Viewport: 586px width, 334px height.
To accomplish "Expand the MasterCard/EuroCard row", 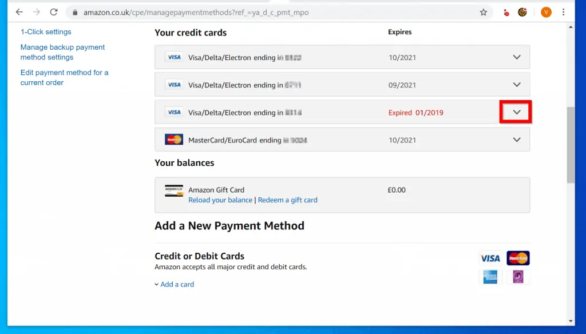I will click(x=517, y=139).
